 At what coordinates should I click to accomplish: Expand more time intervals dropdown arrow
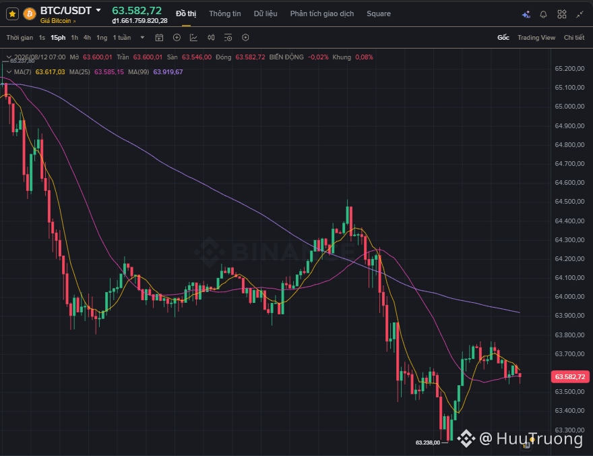click(142, 38)
